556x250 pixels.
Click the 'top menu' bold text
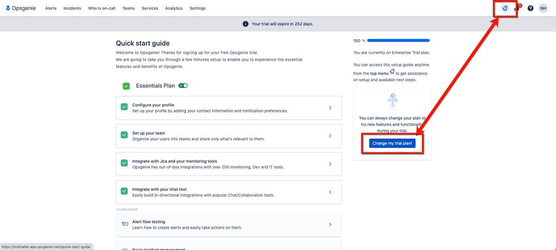pos(378,73)
